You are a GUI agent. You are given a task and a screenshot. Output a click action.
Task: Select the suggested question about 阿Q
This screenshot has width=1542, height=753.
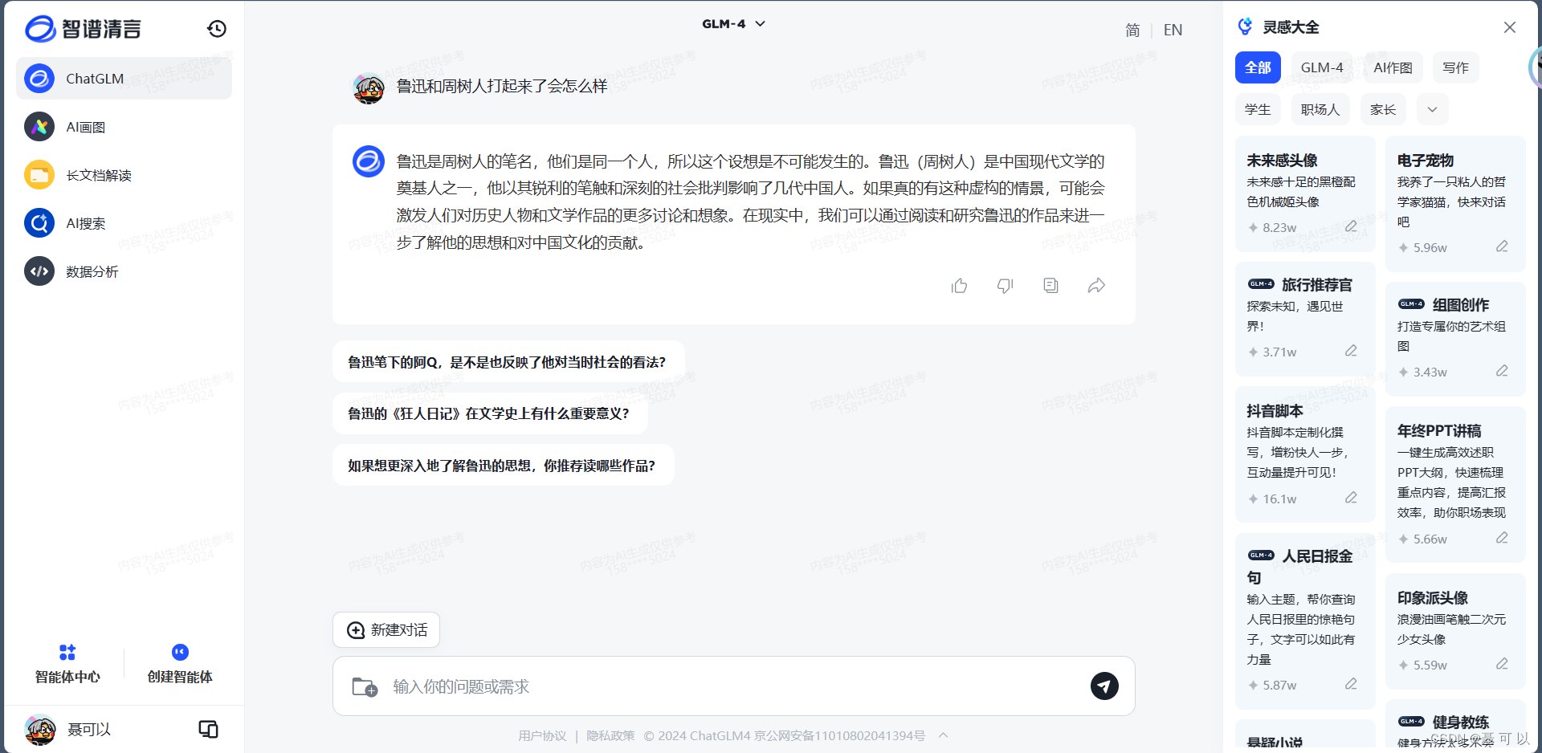(x=509, y=362)
